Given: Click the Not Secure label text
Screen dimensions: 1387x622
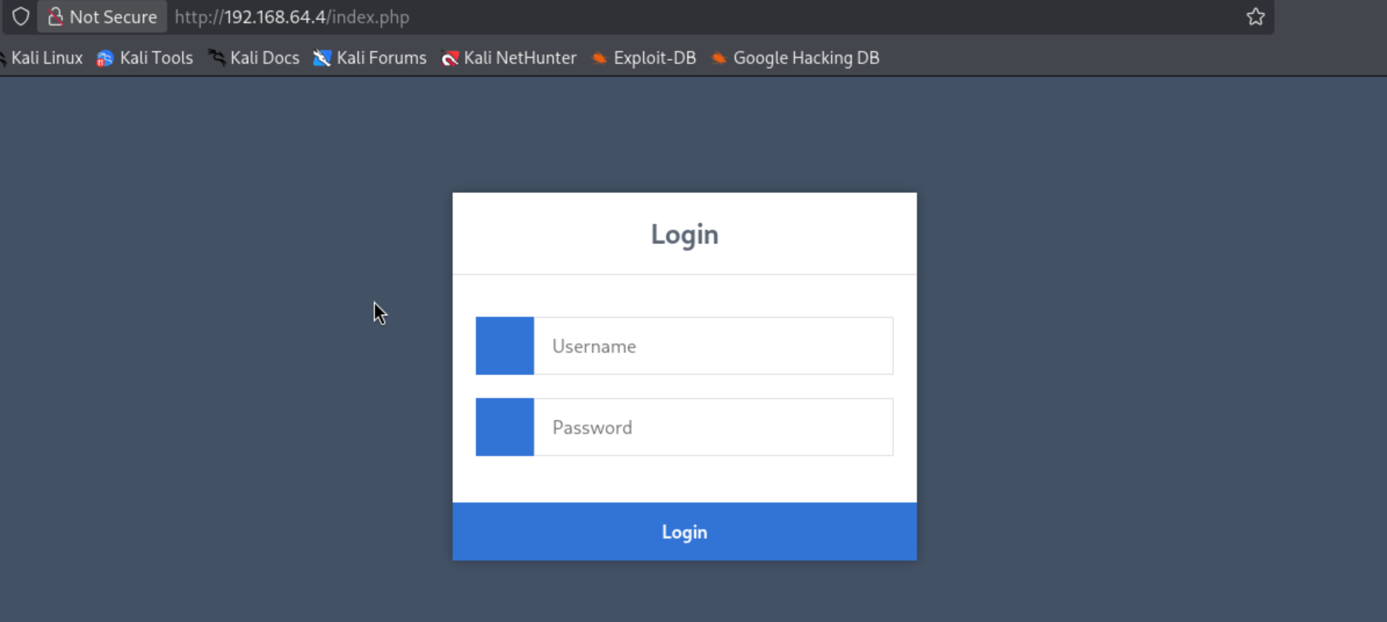Looking at the screenshot, I should click(x=113, y=17).
